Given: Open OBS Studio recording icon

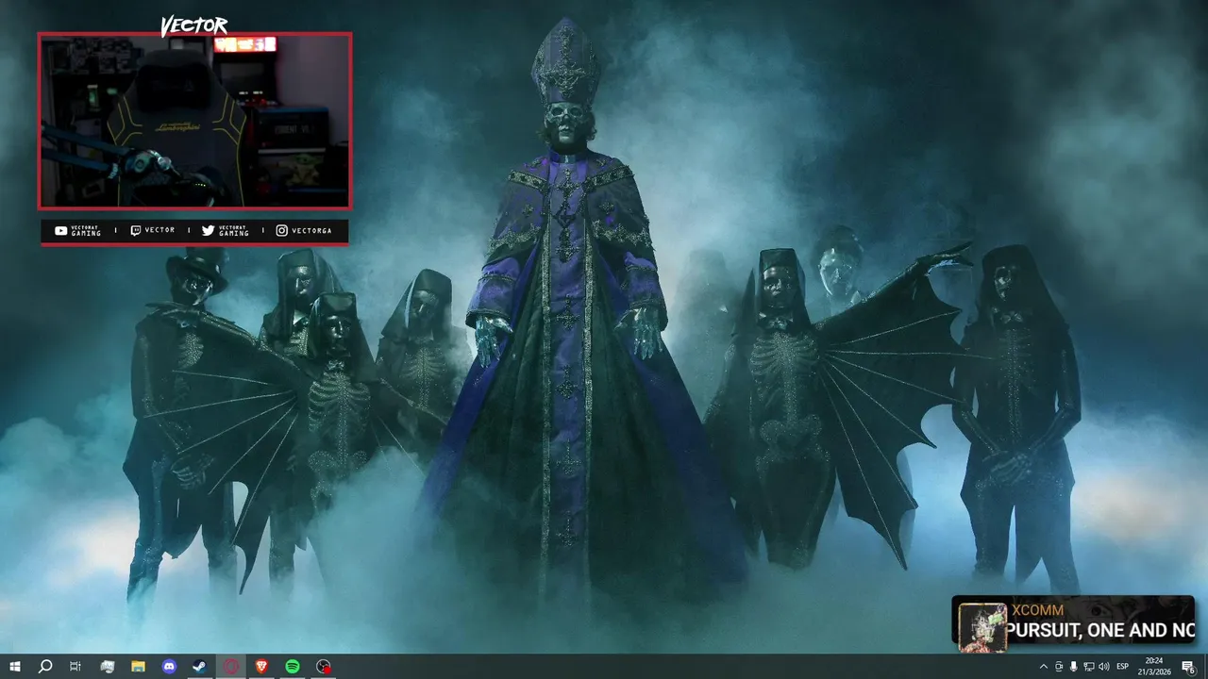Looking at the screenshot, I should (324, 667).
